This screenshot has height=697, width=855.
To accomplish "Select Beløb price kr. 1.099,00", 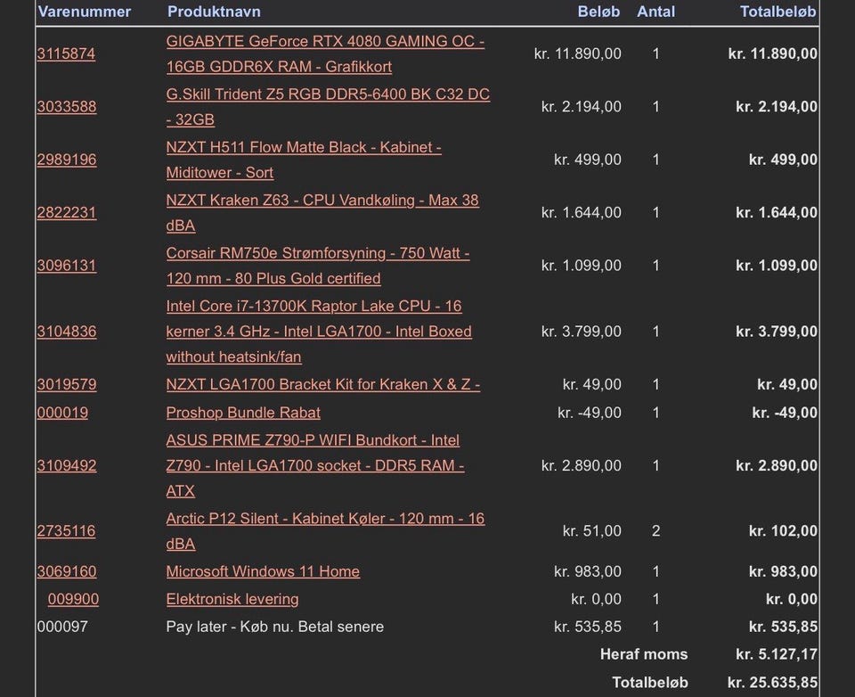I will click(x=582, y=266).
